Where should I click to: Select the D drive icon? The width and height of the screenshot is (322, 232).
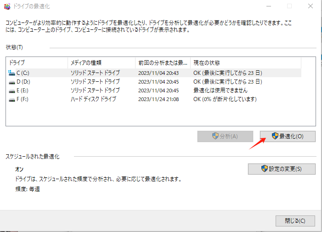pyautogui.click(x=12, y=81)
